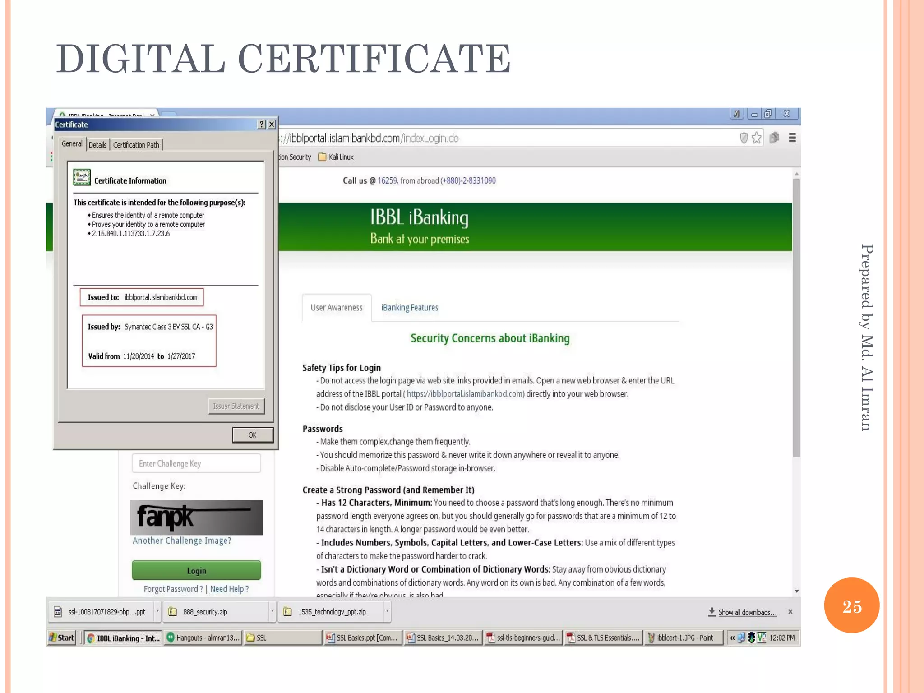
Task: Click the Issued to ibblportal.islamibankbd.com text
Action: (142, 297)
